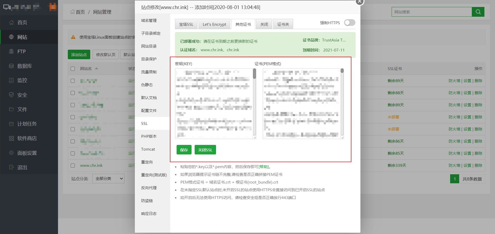Click the folder icon beside 文件
Screen dimensions: 495x234
(x=11, y=109)
